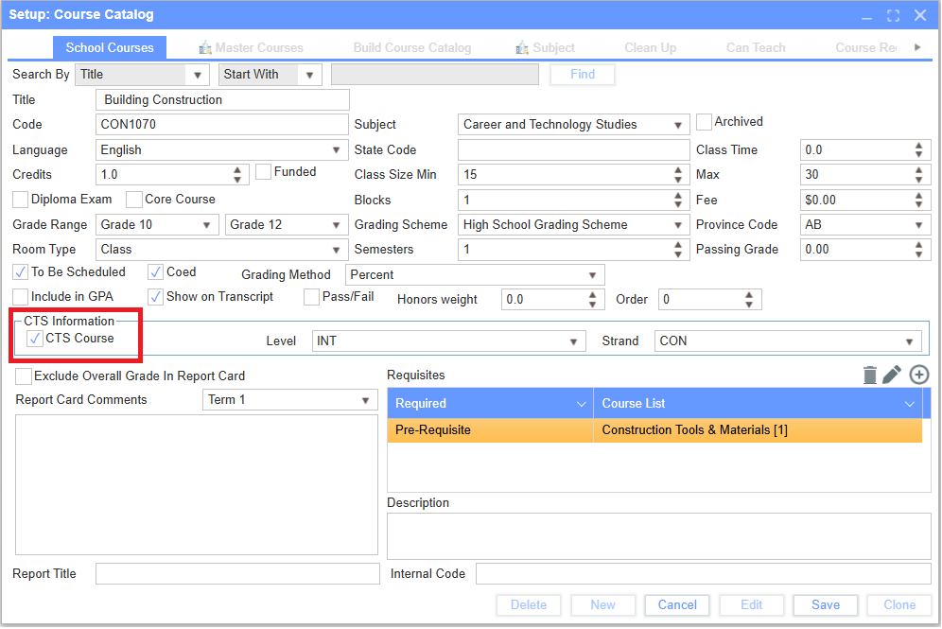Click the Subject tab building icon

522,47
